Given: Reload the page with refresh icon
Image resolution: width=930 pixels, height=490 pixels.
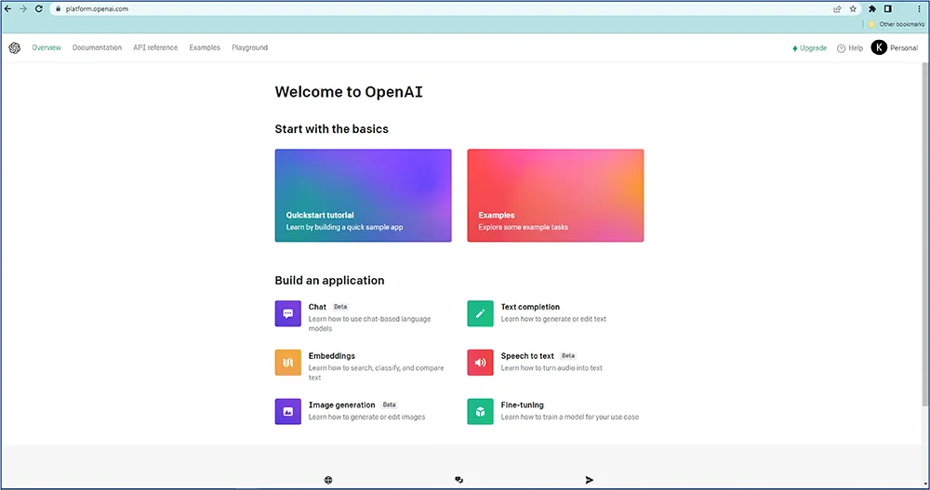Looking at the screenshot, I should coord(38,9).
